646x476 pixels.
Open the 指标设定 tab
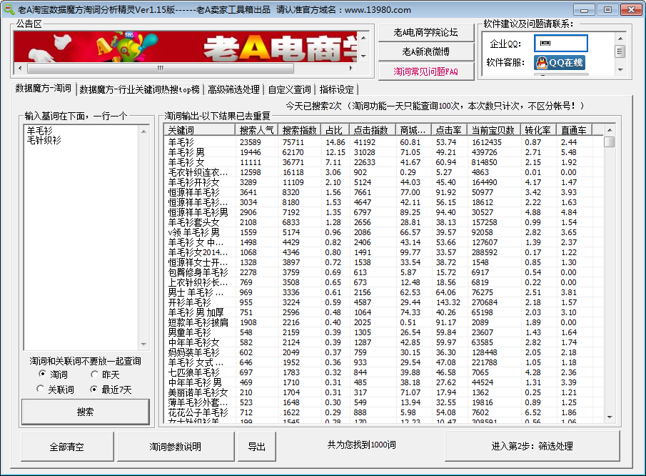click(337, 89)
